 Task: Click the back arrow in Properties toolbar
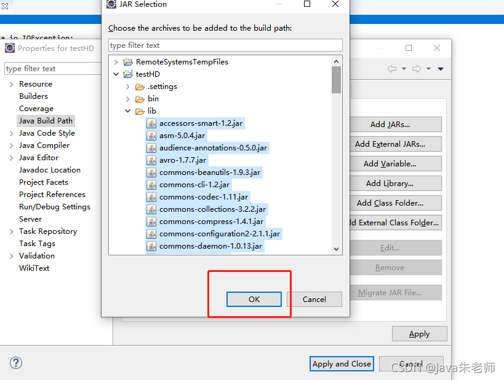point(392,69)
